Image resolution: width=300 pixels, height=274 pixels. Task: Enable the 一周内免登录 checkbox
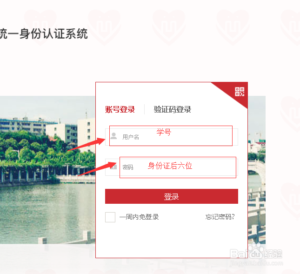coord(110,217)
